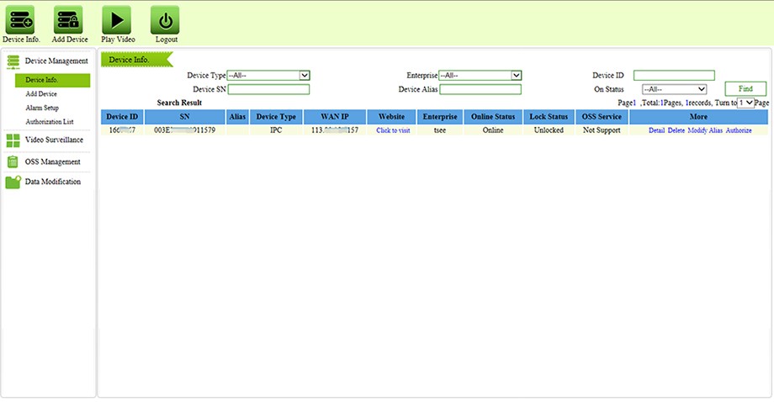
Task: Open the Data Modification folder icon
Action: [x=13, y=182]
